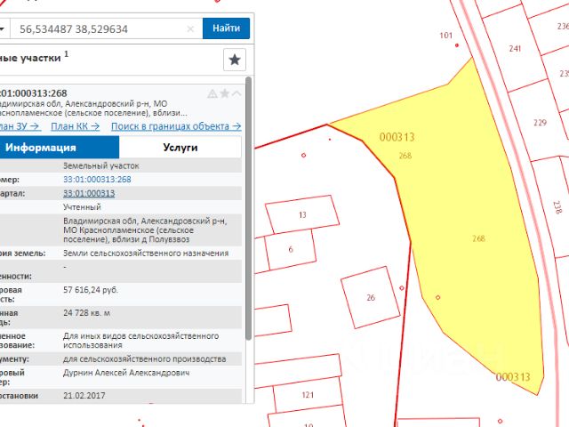
Task: Switch to the Услуги tab
Action: tap(180, 148)
